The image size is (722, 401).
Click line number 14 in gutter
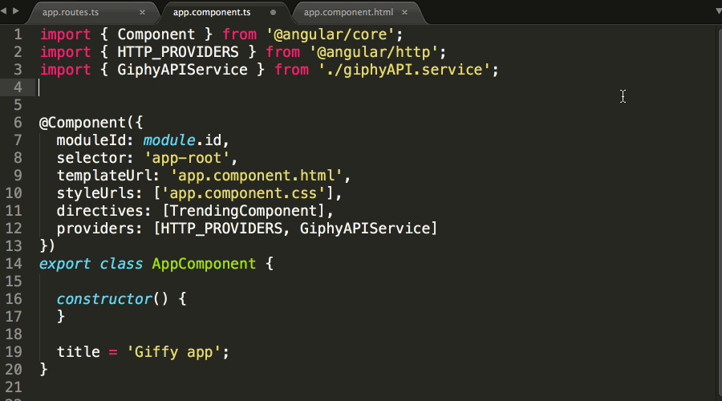(x=14, y=264)
